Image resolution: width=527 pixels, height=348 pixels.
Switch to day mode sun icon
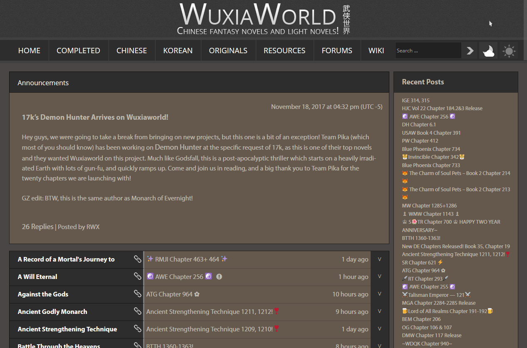click(509, 51)
